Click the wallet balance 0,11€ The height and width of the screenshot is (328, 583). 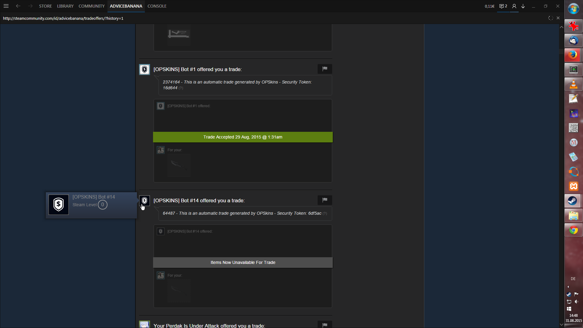(x=489, y=6)
